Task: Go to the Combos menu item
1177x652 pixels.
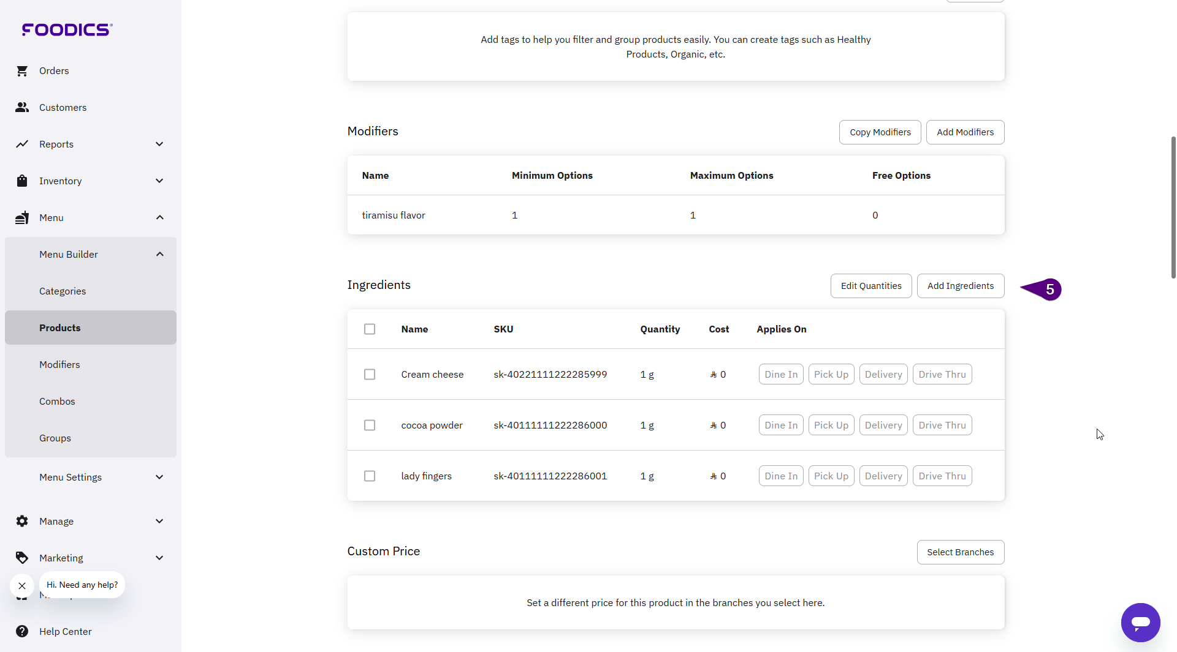Action: (57, 402)
